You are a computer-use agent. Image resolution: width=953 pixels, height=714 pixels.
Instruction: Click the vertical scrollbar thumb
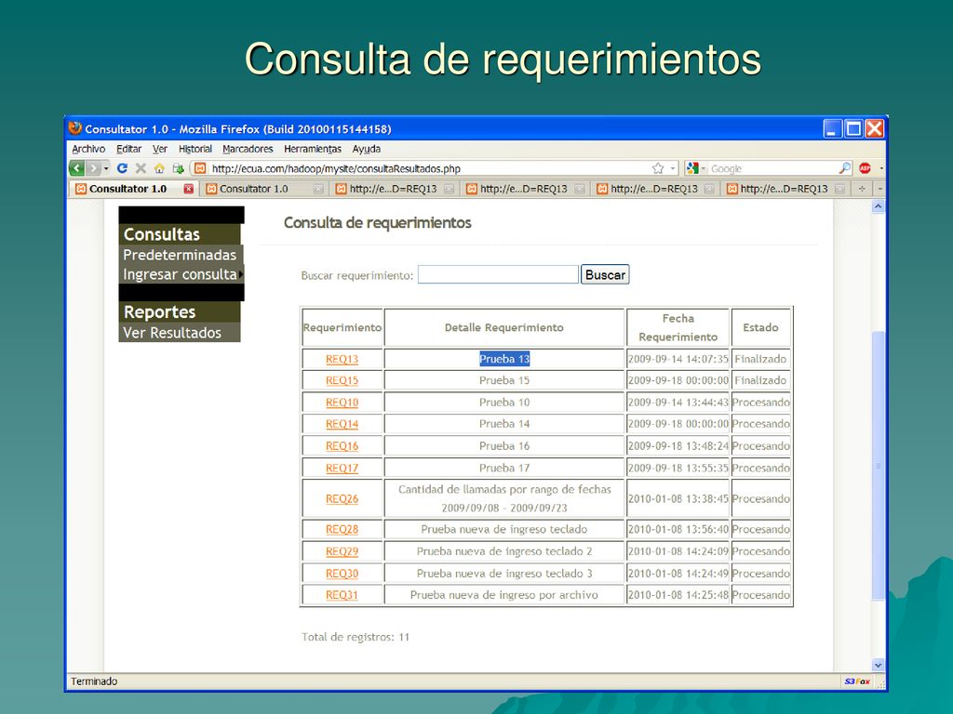click(x=878, y=466)
